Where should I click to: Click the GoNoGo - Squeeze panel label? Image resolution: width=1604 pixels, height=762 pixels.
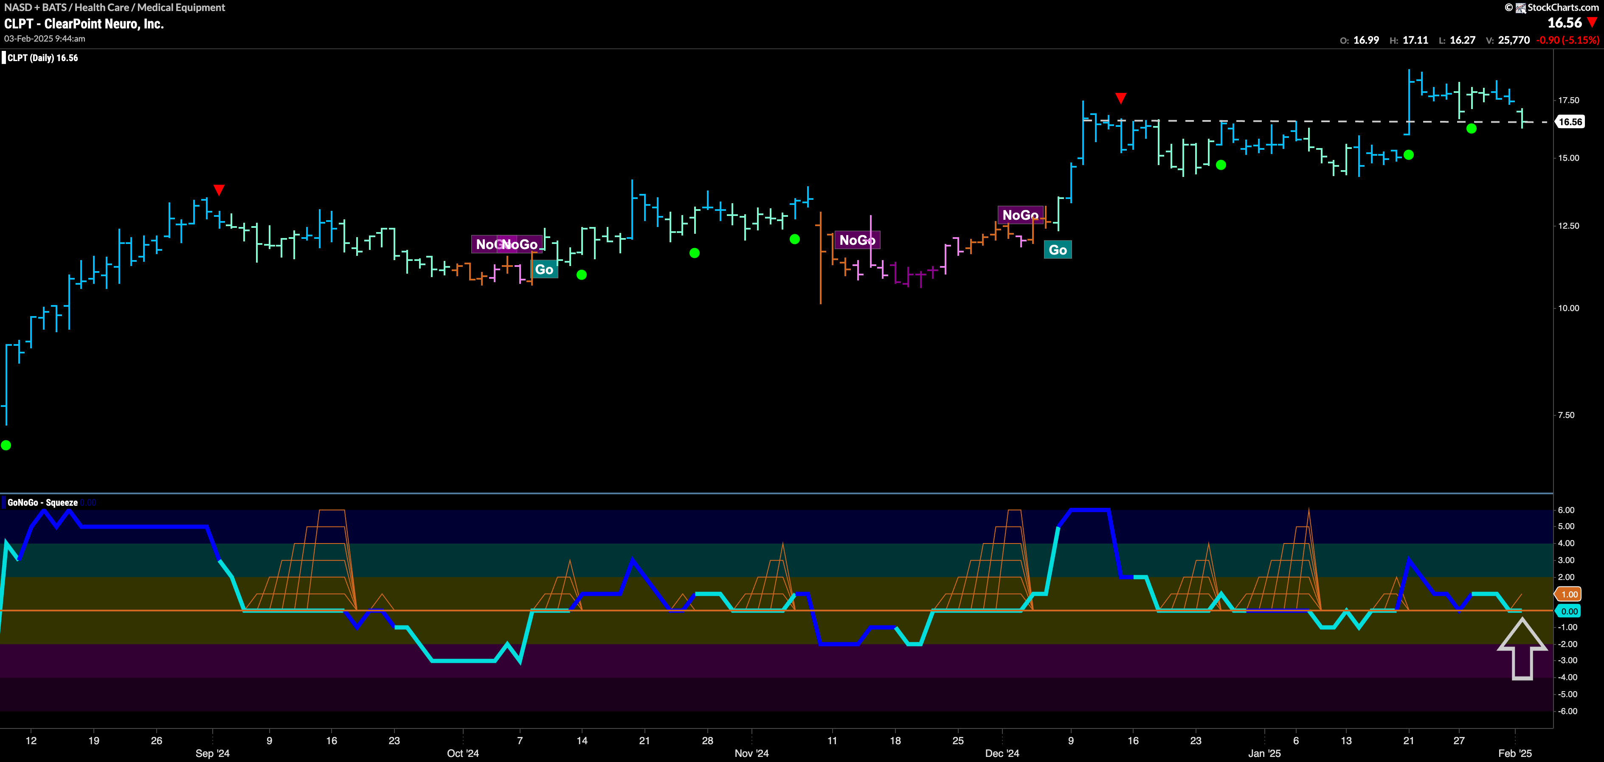click(x=42, y=503)
